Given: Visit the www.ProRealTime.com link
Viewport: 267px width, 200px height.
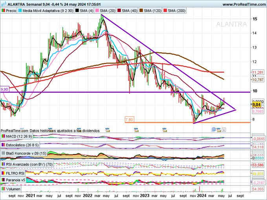Looking at the screenshot, I should (x=244, y=4).
